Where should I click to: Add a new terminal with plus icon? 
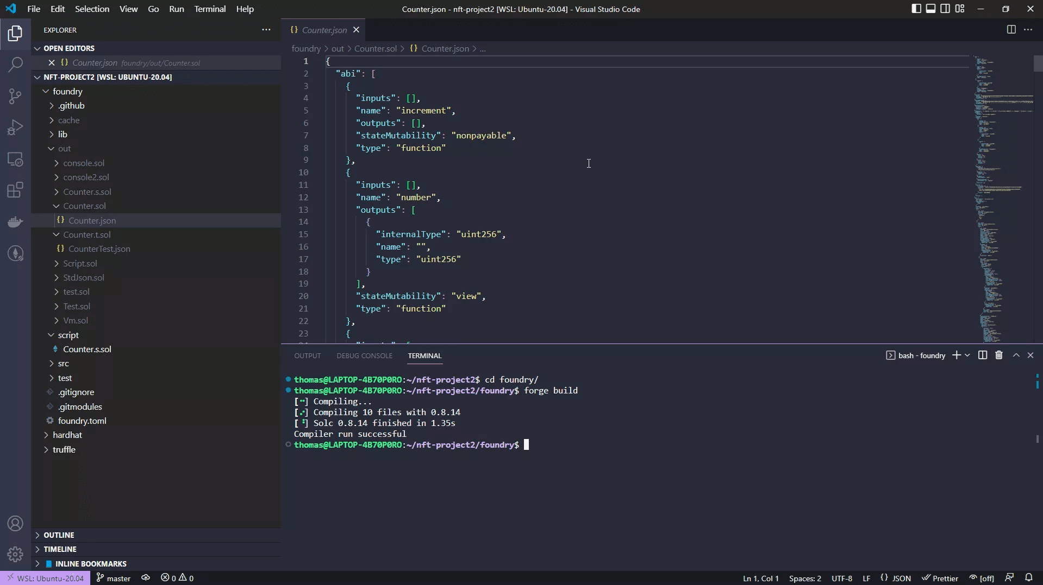[957, 355]
